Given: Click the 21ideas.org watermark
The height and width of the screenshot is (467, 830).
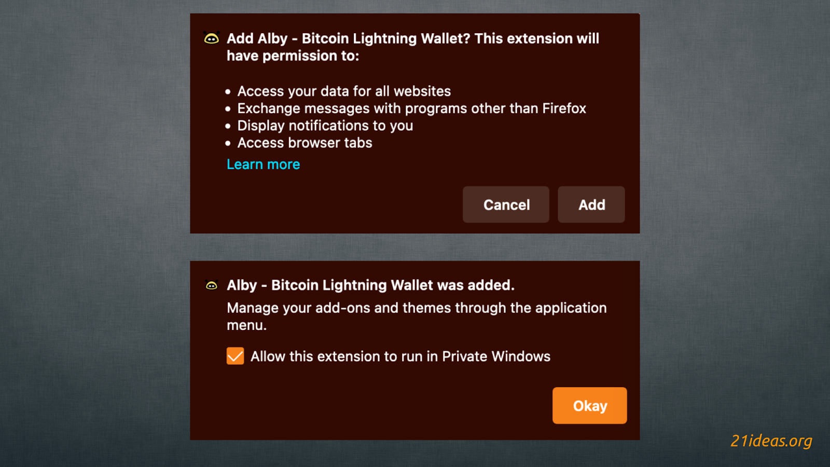Looking at the screenshot, I should point(771,441).
